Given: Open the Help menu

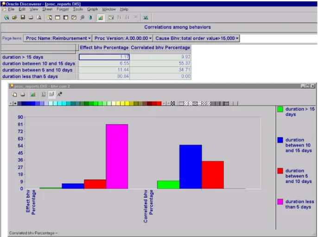Looking at the screenshot, I should (124, 9).
